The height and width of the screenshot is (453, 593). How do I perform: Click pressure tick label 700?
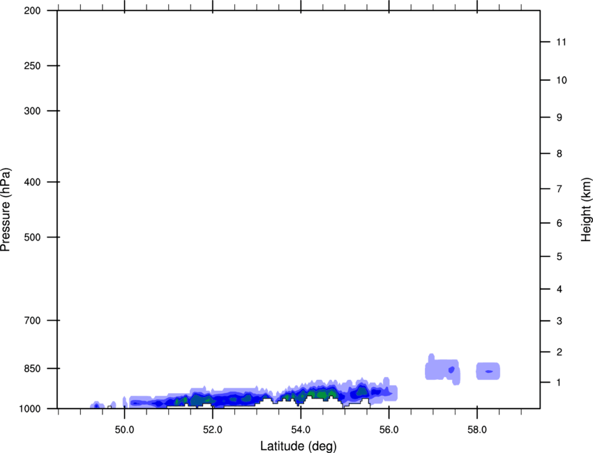coord(32,321)
